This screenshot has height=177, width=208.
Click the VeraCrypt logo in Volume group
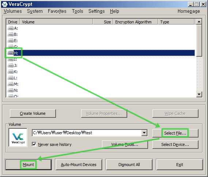(x=18, y=138)
